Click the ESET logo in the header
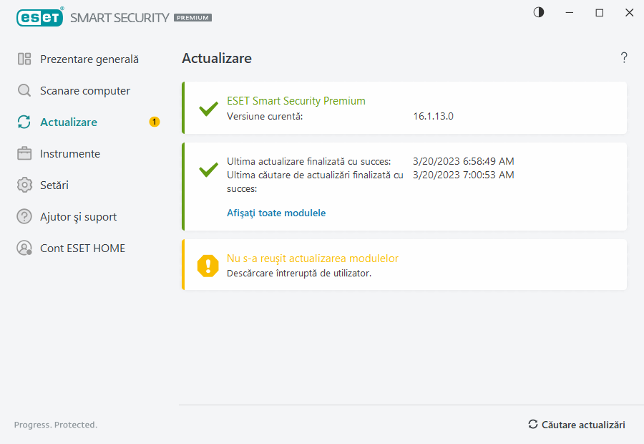Screen dimensions: 644x444 point(39,17)
